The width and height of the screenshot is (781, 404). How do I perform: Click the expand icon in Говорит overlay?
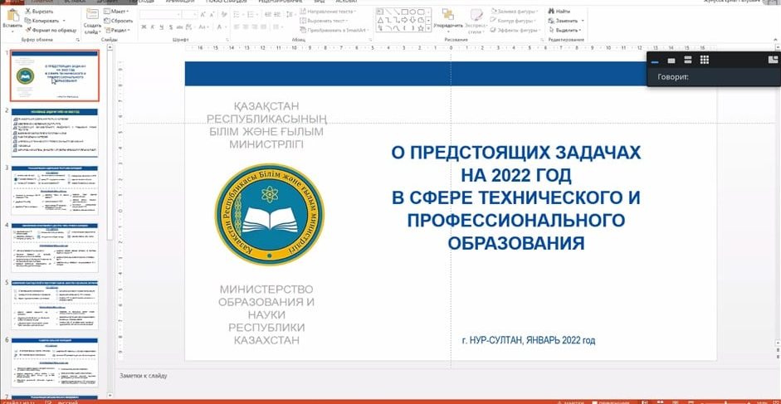(x=773, y=59)
